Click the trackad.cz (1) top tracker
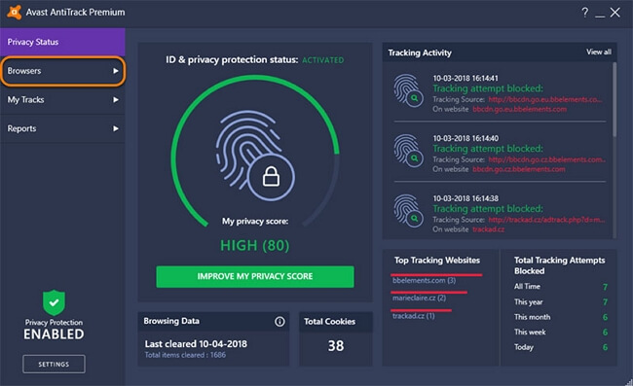This screenshot has height=386, width=633. pos(413,316)
